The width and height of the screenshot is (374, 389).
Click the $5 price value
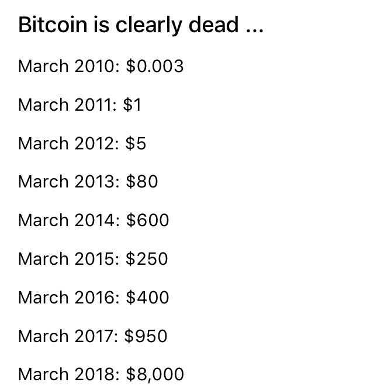point(136,144)
